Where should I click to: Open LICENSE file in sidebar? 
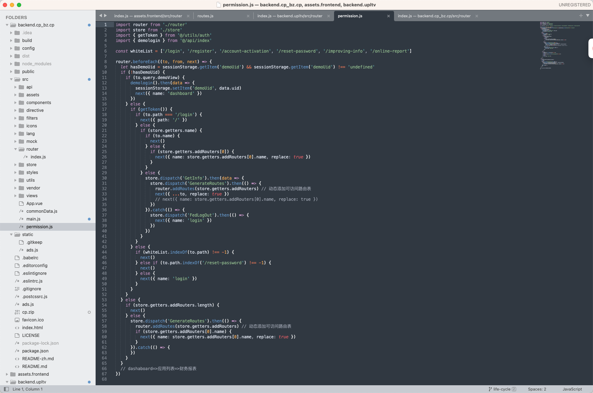point(31,335)
